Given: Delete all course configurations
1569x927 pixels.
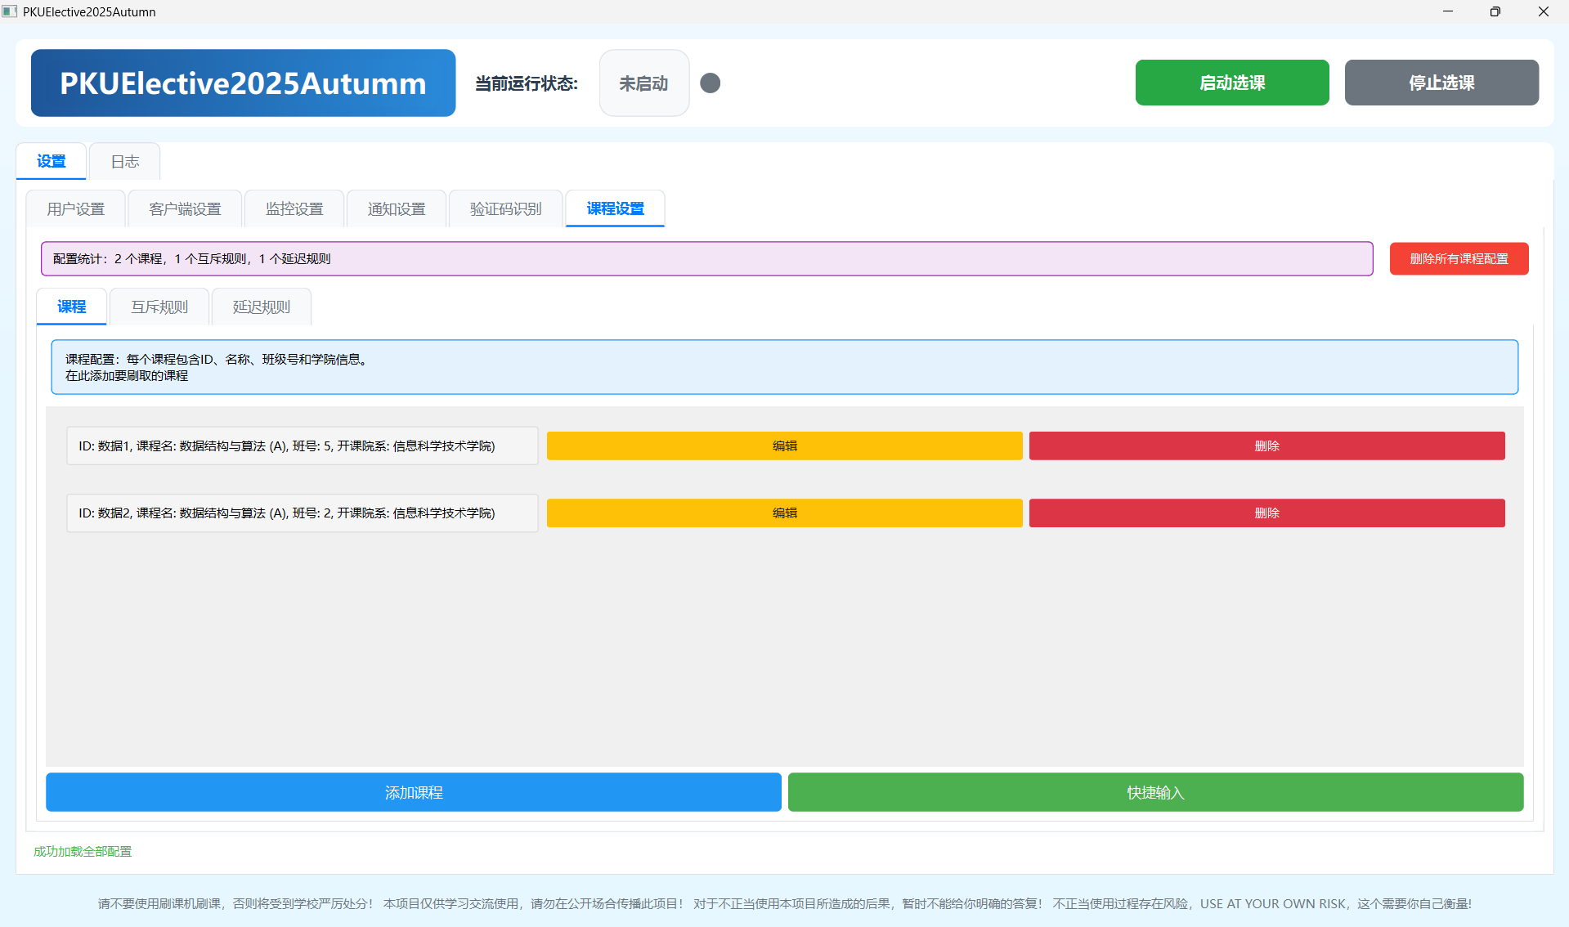Looking at the screenshot, I should point(1459,258).
